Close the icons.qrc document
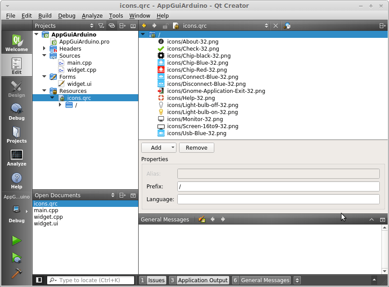Screen dimensions: 389x287 pos(275,26)
